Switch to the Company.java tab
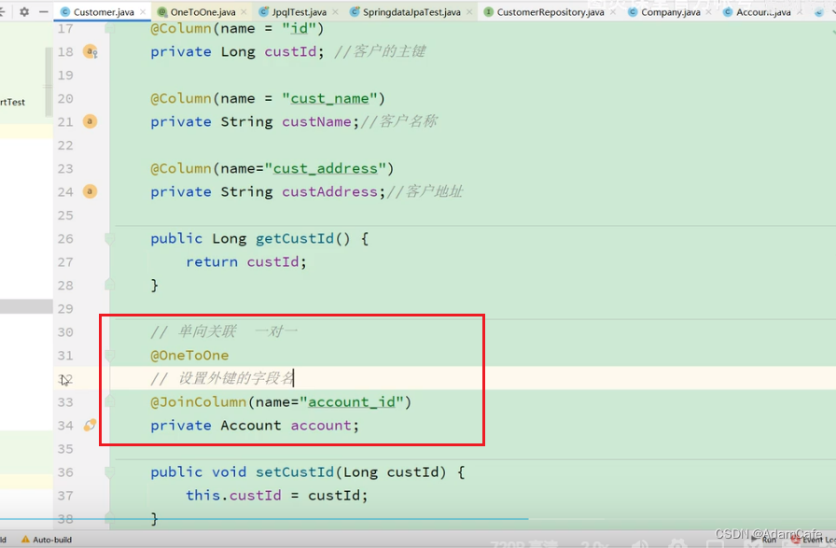This screenshot has width=836, height=548. point(670,12)
